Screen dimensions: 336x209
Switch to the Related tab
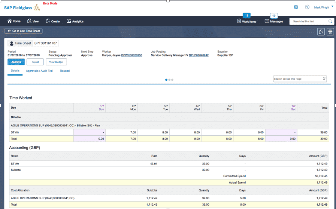(65, 71)
